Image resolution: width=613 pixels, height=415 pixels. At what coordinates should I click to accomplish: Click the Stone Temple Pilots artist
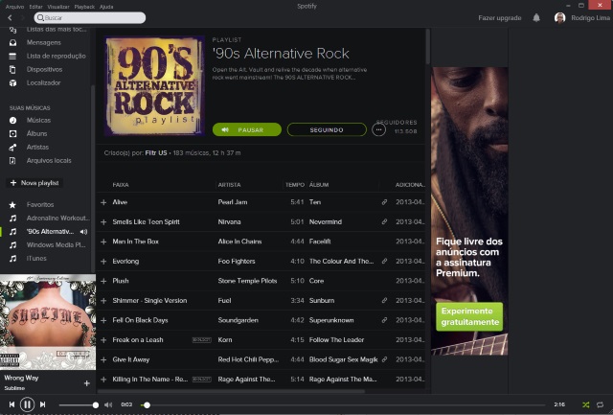point(247,281)
